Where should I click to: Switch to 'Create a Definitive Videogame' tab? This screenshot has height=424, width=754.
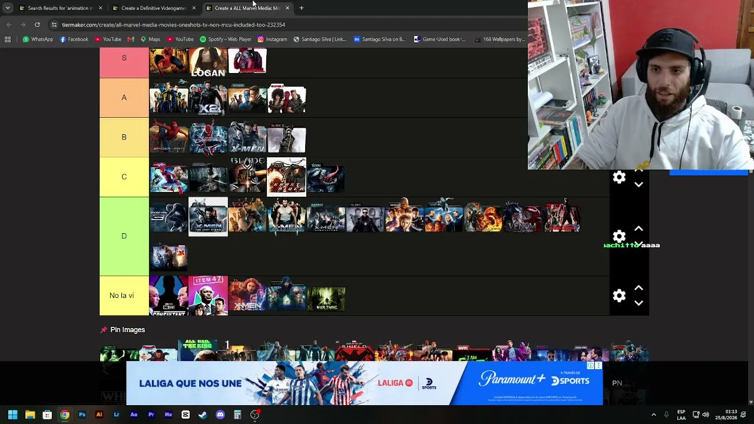click(154, 8)
